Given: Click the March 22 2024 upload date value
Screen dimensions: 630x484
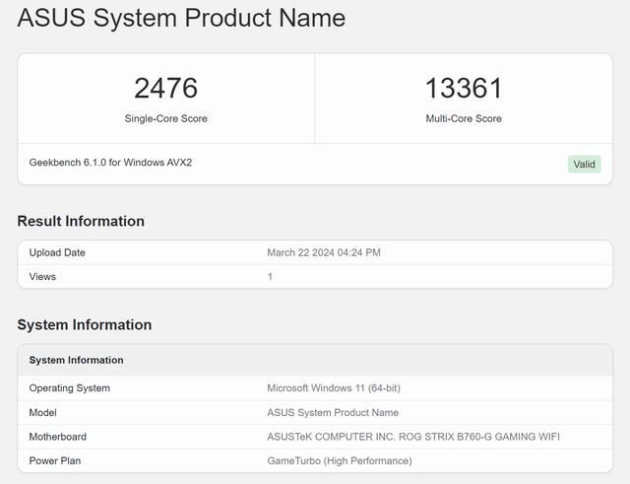Looking at the screenshot, I should click(x=324, y=252).
